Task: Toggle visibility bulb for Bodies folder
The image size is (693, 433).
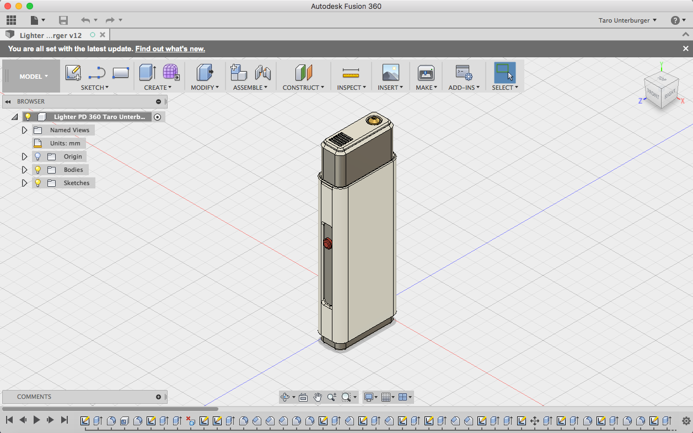Action: coord(38,170)
